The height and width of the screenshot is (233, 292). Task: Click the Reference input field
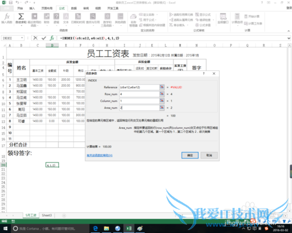[x=140, y=87]
